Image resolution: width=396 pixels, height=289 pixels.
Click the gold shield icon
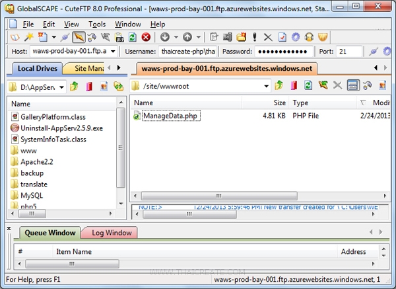pos(323,38)
